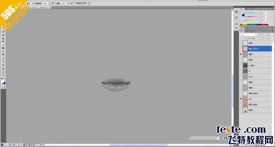Switch to the Paths tab in Layers panel
275x147 pixels.
252,31
